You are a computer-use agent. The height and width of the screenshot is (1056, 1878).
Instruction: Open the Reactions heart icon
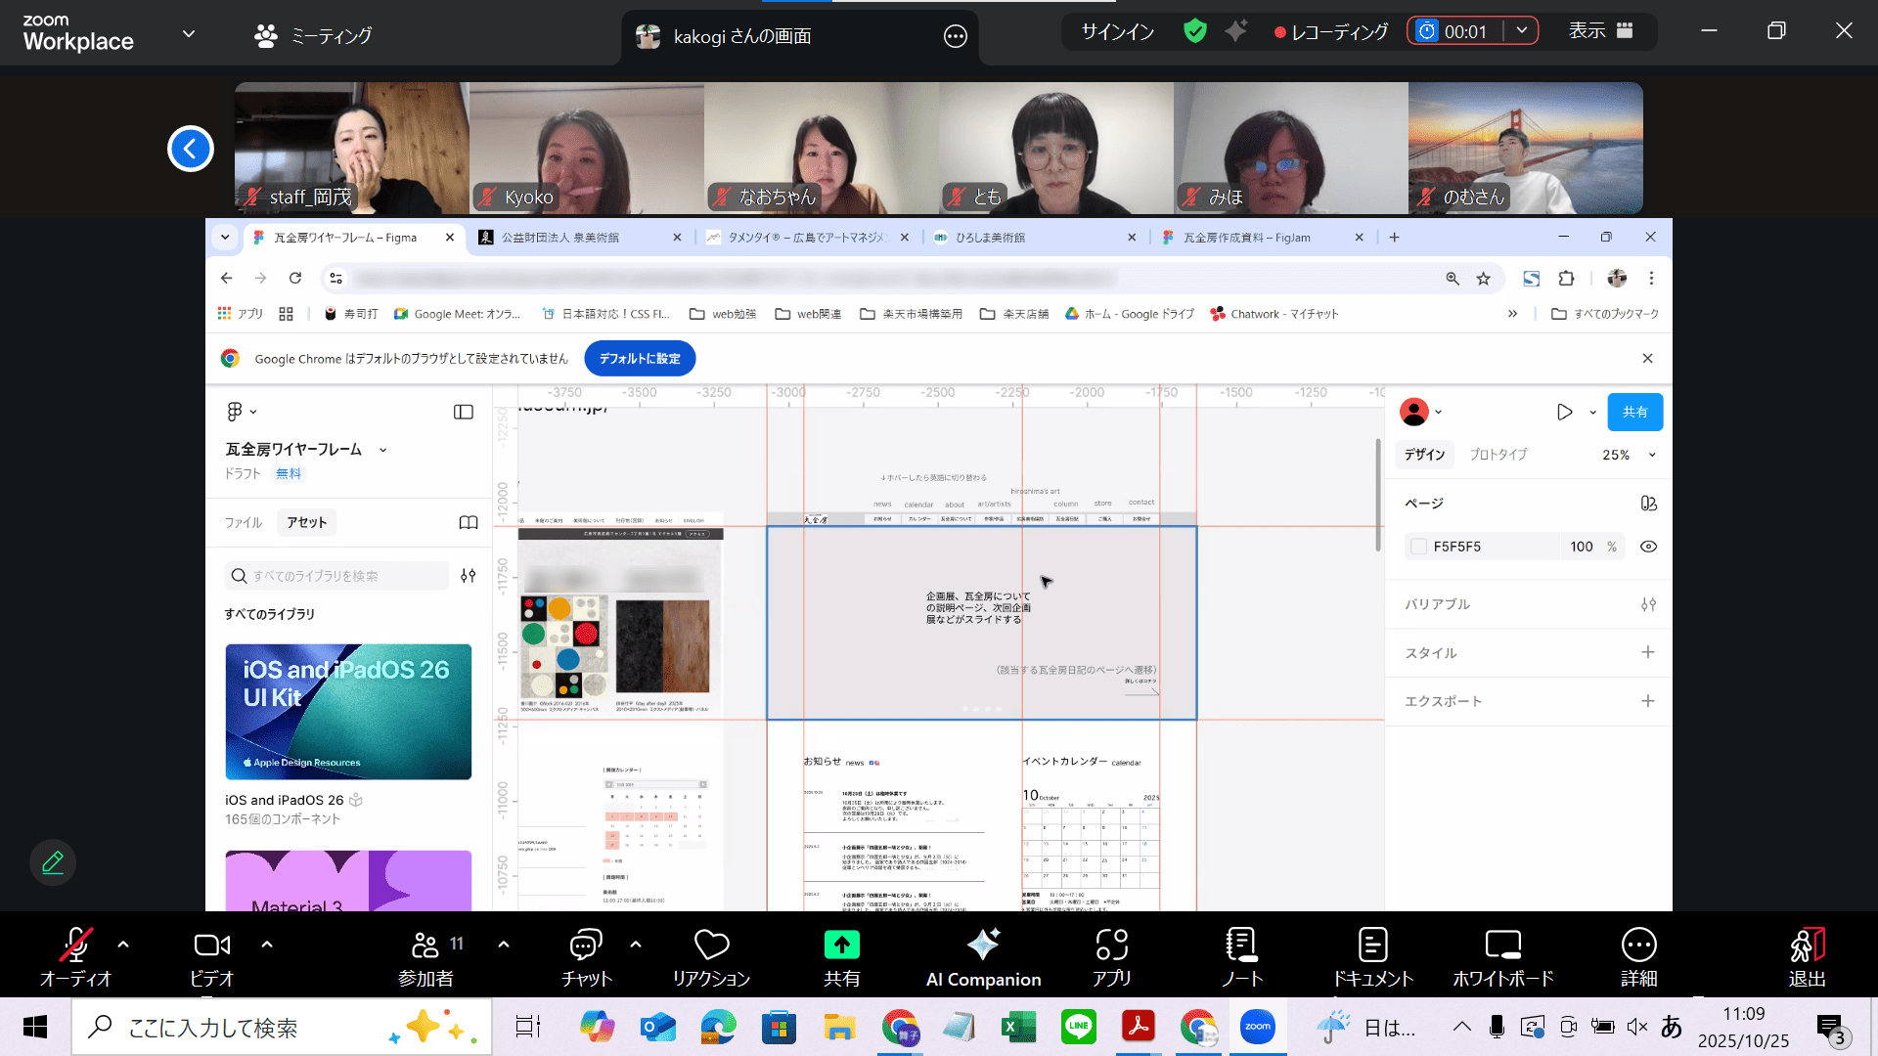tap(711, 946)
